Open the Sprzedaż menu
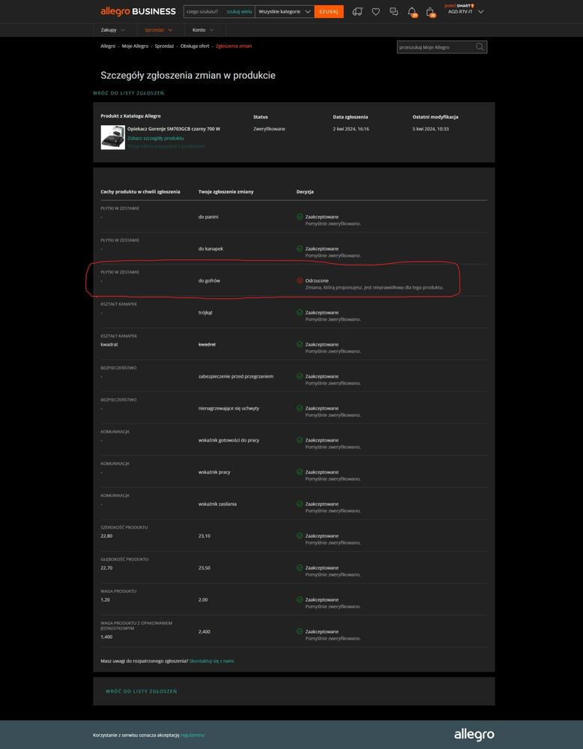The width and height of the screenshot is (583, 749). (x=159, y=30)
